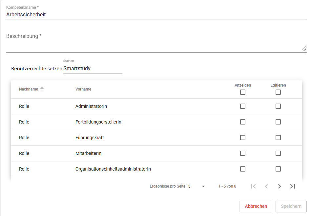The height and width of the screenshot is (216, 311).
Task: Tick Anzeigen for FortbildungserstellerIn role
Action: pos(243,122)
